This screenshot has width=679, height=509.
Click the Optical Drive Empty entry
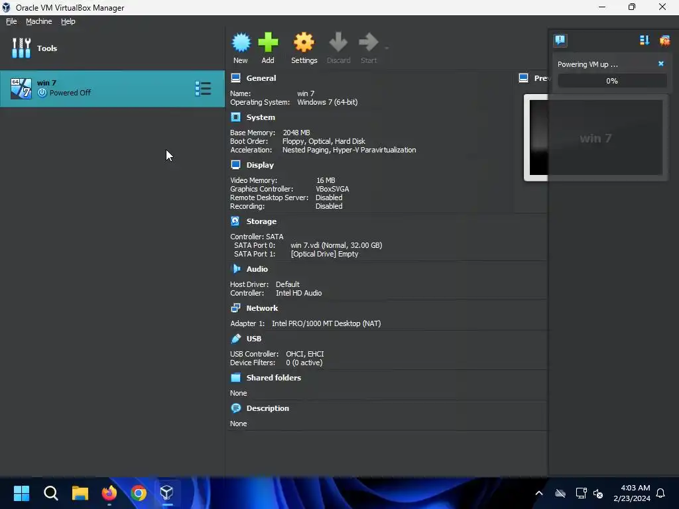point(324,254)
